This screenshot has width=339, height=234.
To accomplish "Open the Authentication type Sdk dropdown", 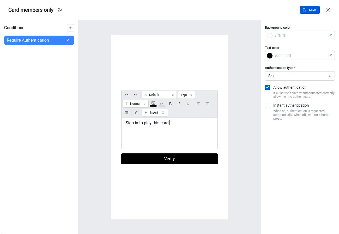I will tap(300, 76).
